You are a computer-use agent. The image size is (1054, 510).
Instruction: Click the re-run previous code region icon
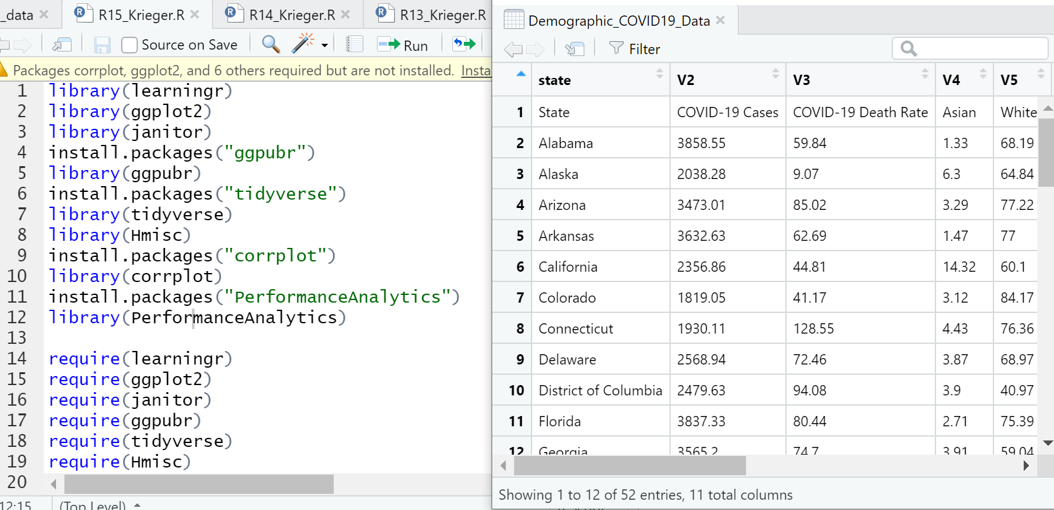[x=465, y=44]
